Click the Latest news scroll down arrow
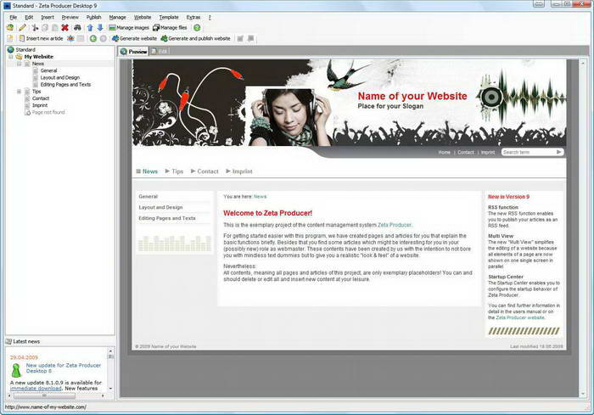The width and height of the screenshot is (594, 415). coord(110,389)
